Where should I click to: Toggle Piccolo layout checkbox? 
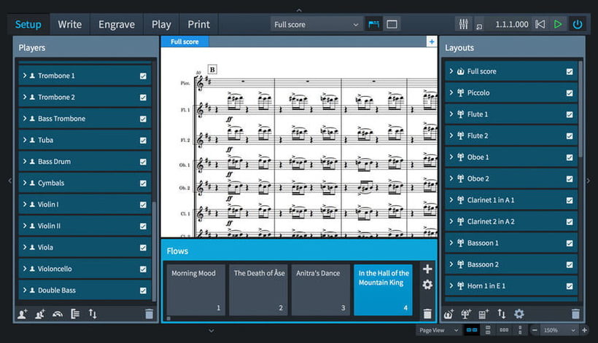click(x=570, y=93)
